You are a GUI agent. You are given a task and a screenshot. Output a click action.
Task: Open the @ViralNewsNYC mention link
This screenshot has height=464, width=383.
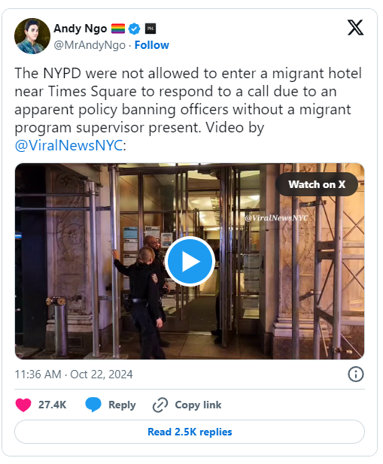point(68,145)
